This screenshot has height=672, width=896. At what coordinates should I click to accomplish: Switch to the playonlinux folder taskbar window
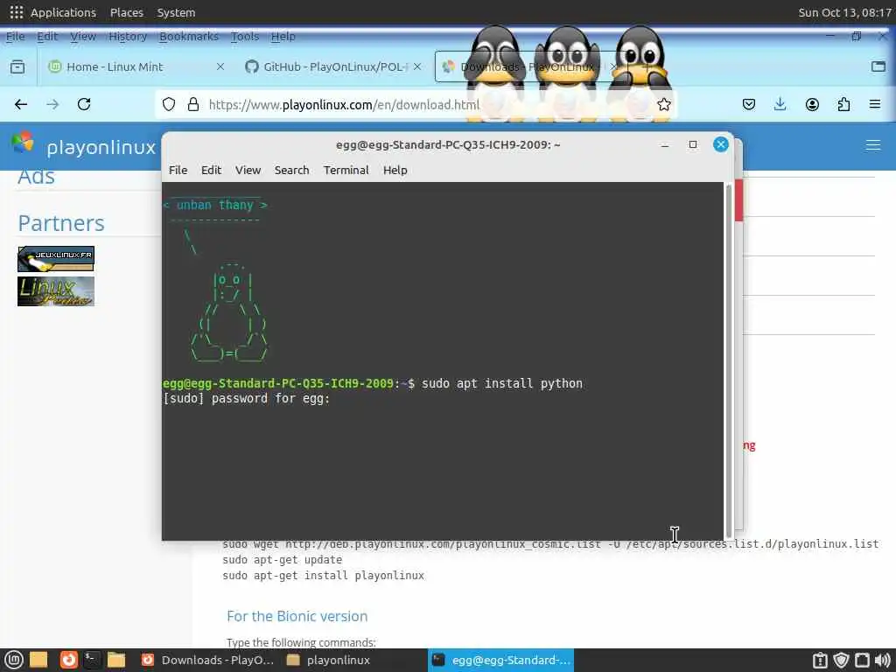coord(329,660)
